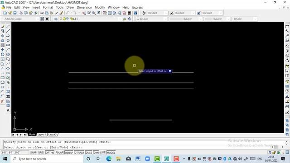
Task: Select the Line draw tool
Action: tap(8, 26)
